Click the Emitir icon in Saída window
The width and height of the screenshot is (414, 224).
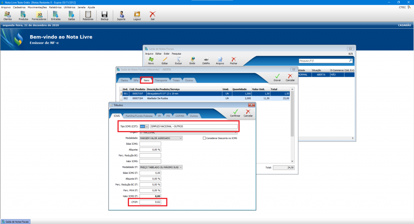tap(192, 60)
